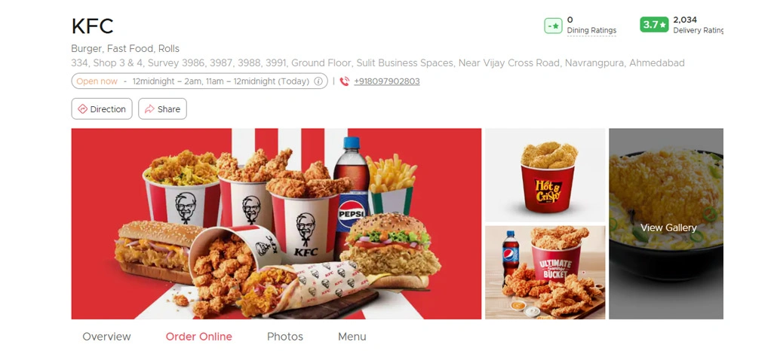Open the Direction button

pyautogui.click(x=102, y=109)
